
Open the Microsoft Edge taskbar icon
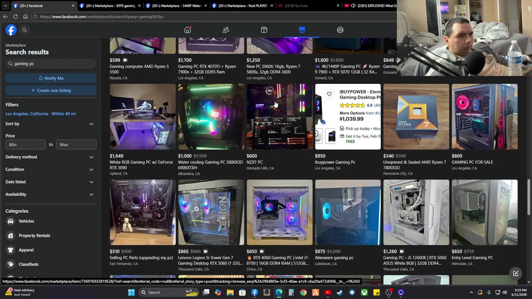[x=279, y=292]
